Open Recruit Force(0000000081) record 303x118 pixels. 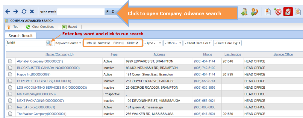36,107
